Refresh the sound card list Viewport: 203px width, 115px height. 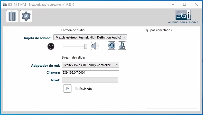pos(112,45)
